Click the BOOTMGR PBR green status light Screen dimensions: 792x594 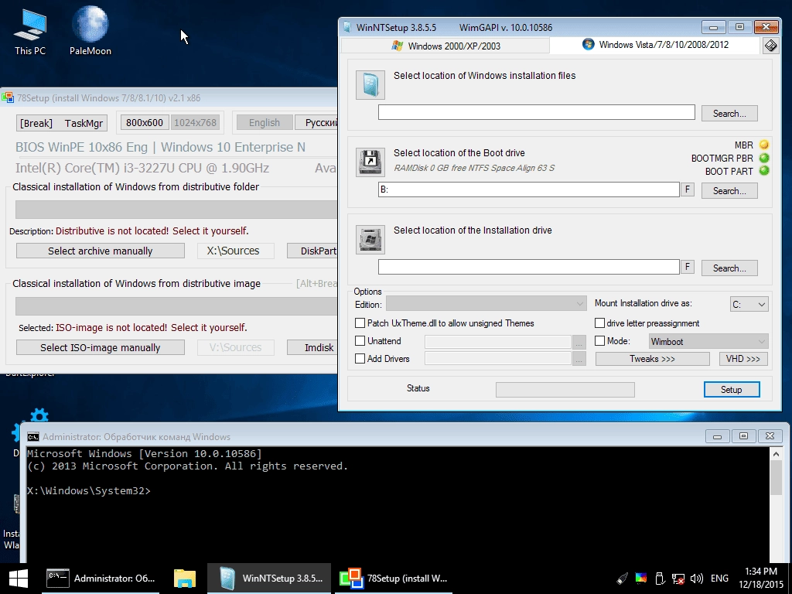(x=763, y=158)
